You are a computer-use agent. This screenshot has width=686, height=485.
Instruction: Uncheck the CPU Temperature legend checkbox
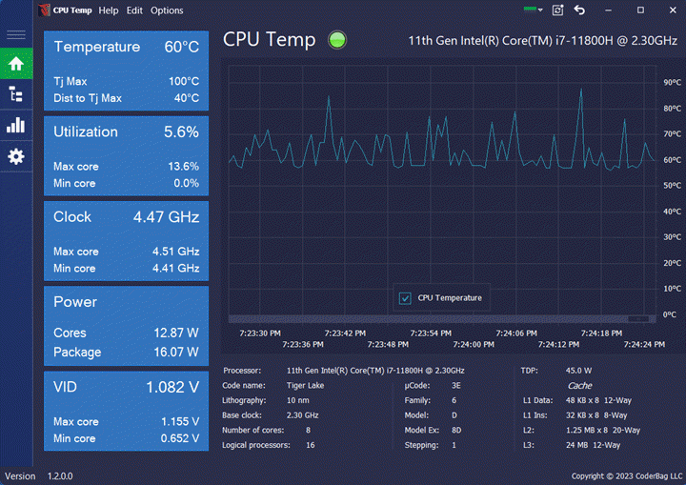(405, 297)
